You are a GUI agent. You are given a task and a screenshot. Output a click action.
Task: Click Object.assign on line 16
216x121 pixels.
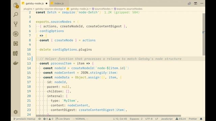click(x=87, y=77)
